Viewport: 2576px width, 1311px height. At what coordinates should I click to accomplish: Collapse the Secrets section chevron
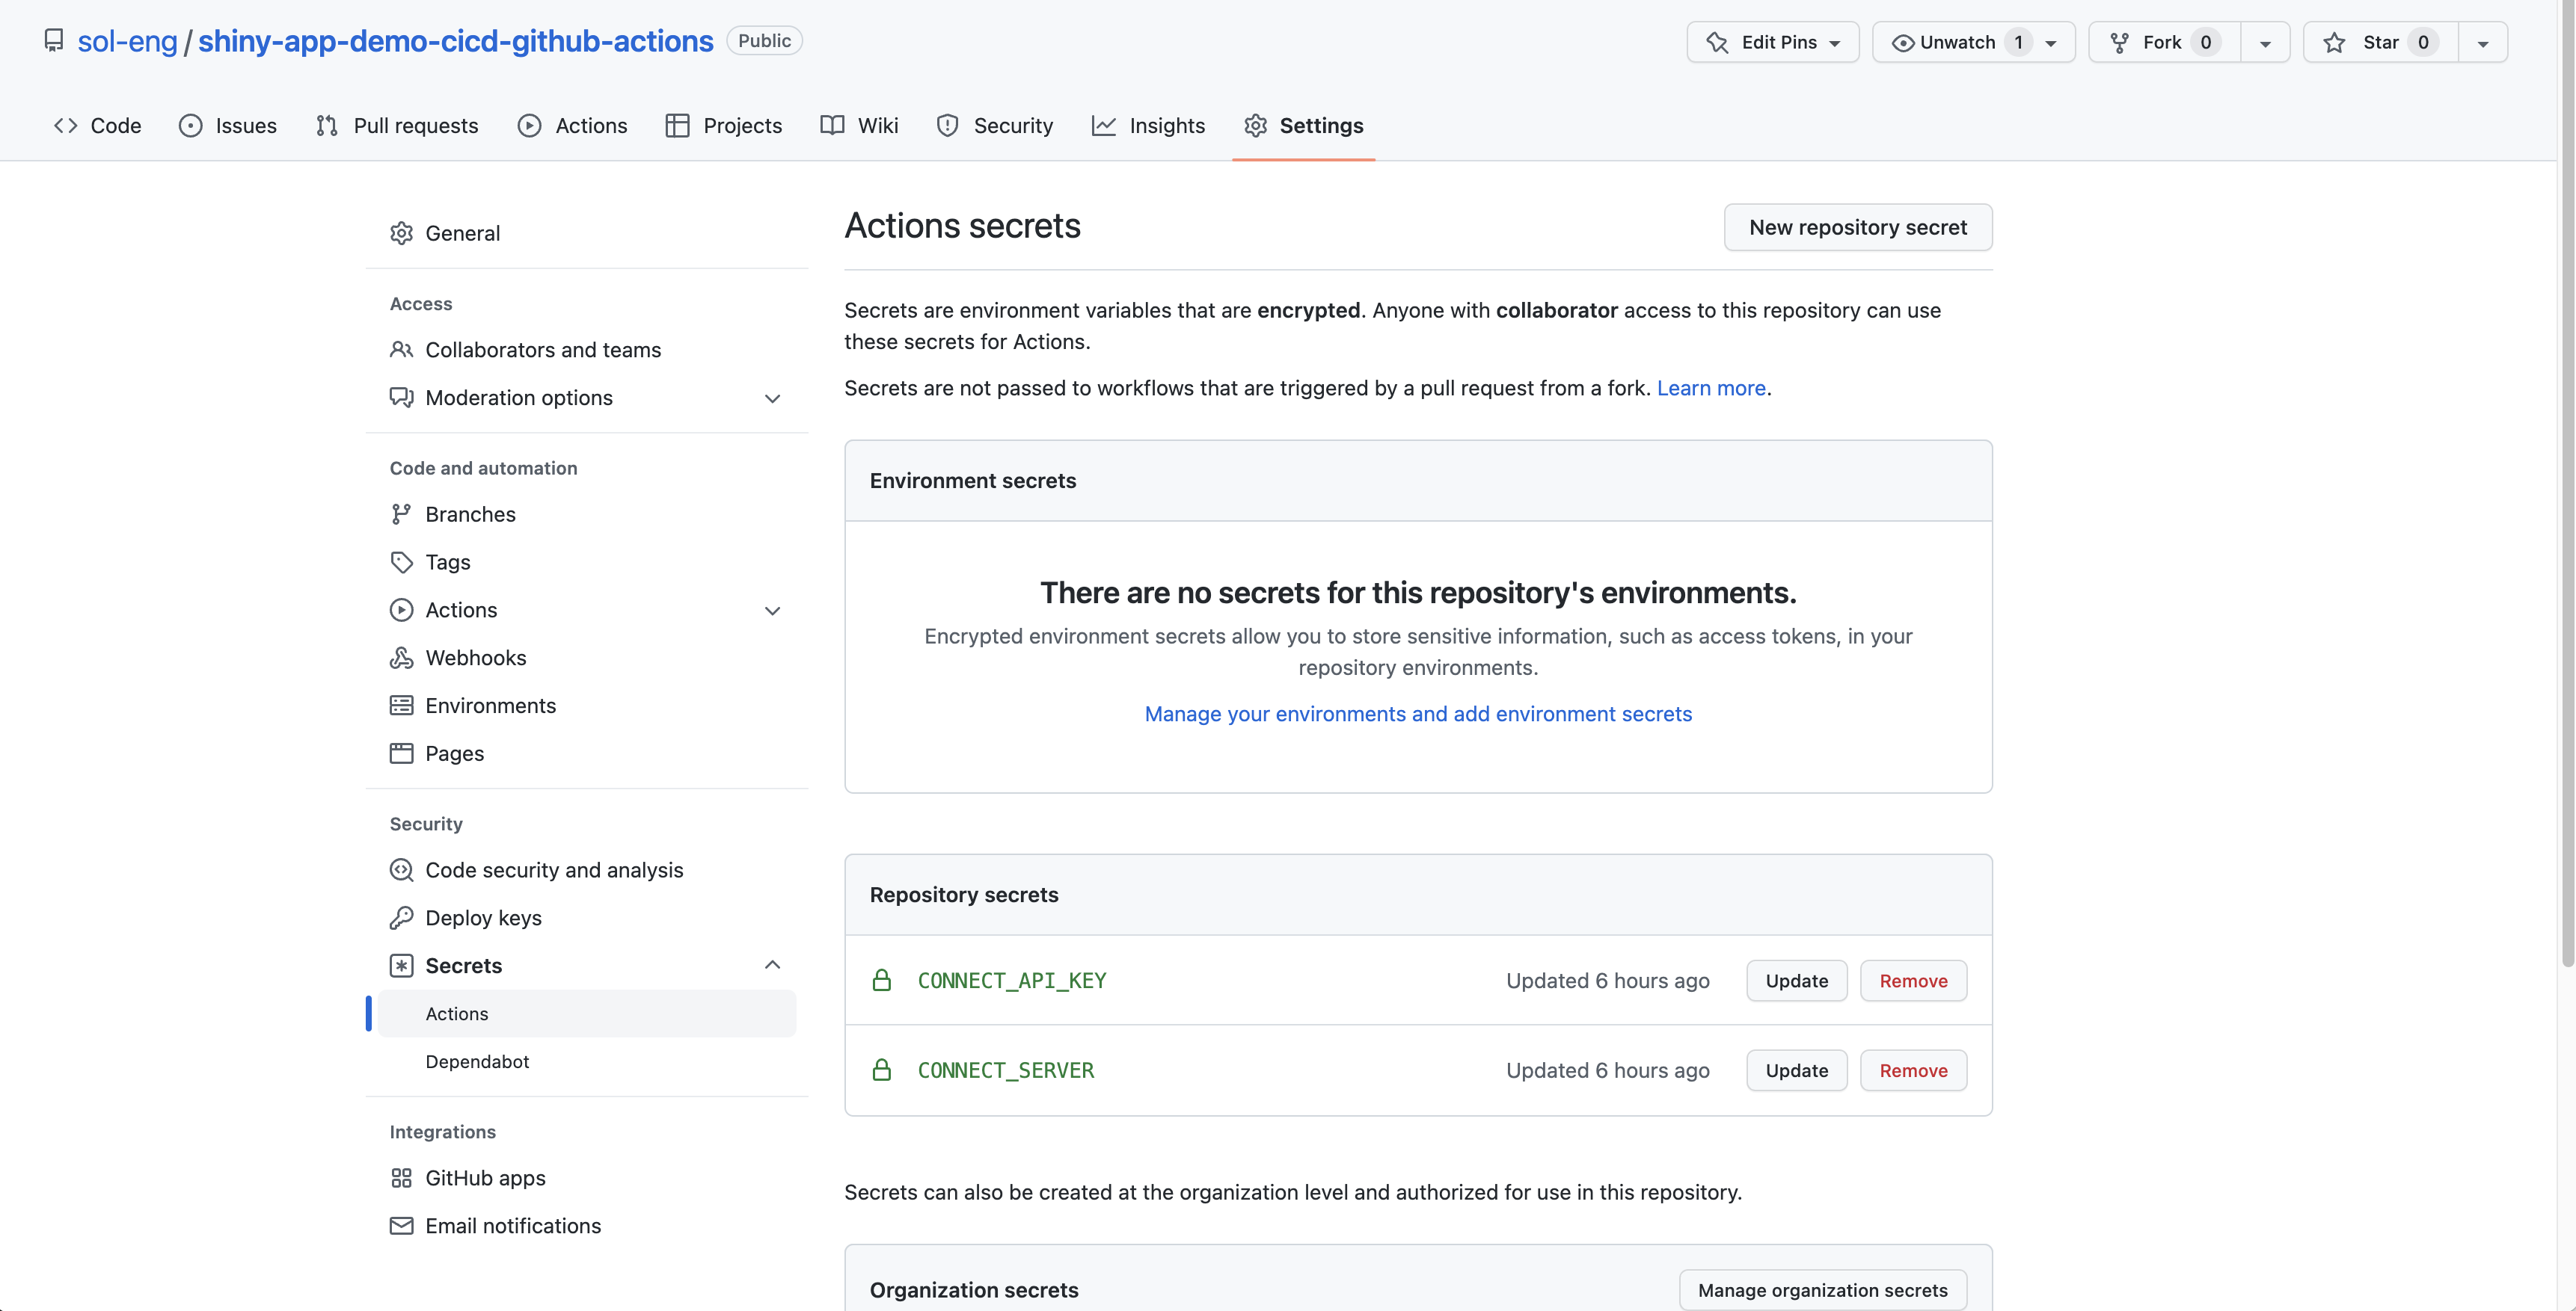[x=772, y=964]
